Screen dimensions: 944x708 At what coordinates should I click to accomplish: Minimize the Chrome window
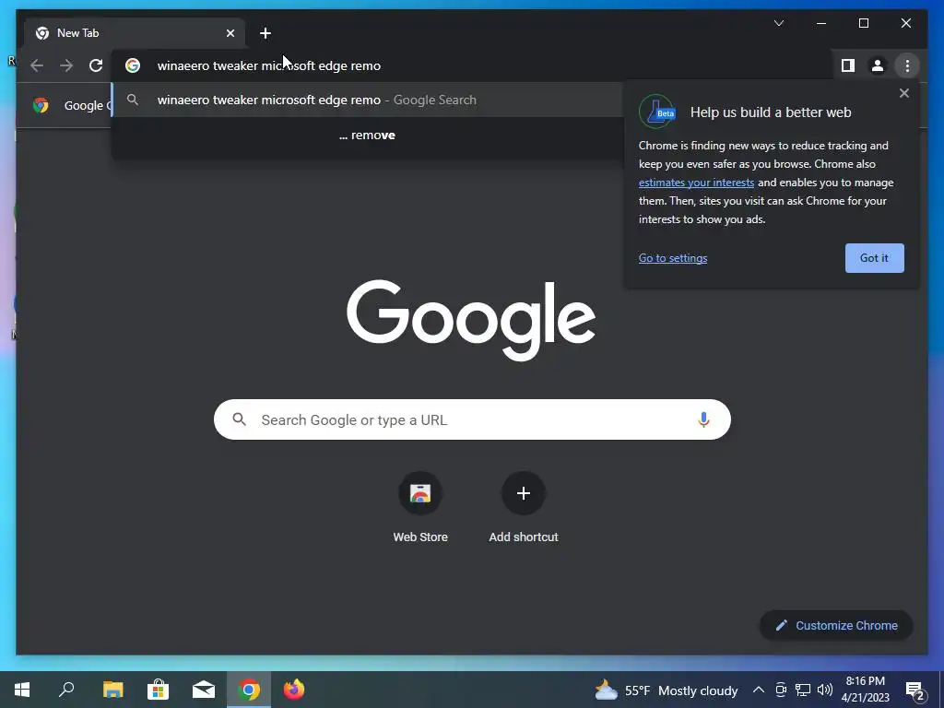(821, 23)
